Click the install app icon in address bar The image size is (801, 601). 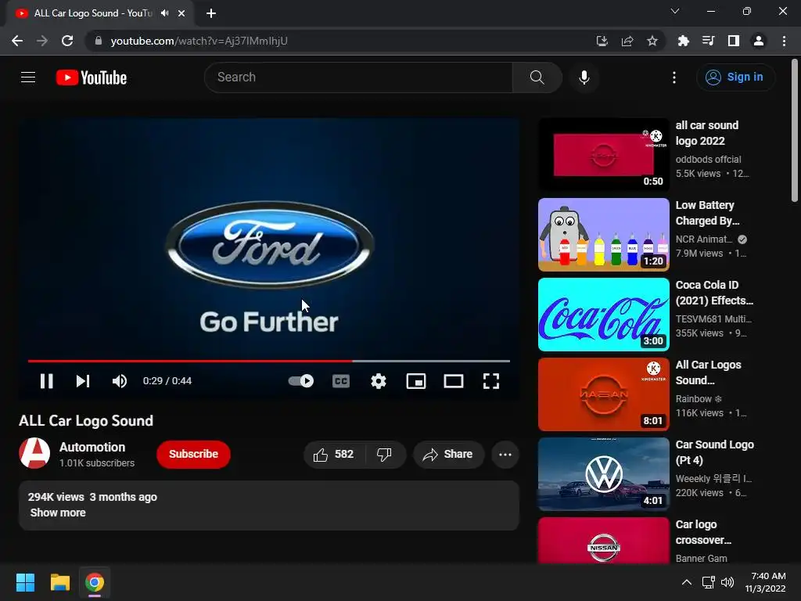pos(602,41)
